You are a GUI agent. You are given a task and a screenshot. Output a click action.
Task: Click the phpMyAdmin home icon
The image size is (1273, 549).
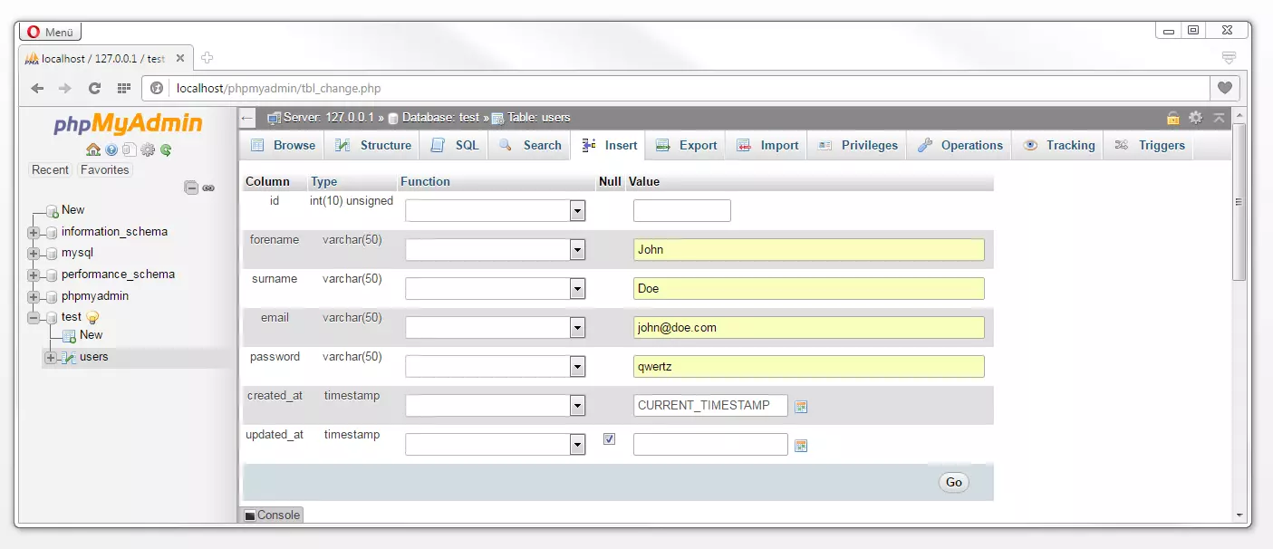tap(93, 149)
